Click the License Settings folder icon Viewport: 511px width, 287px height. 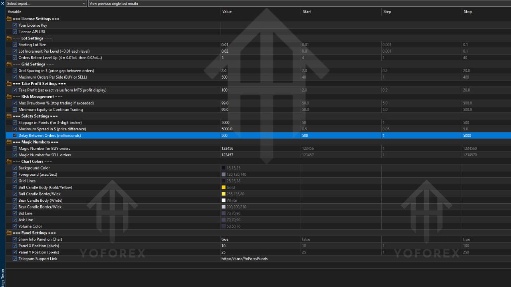tap(9, 19)
